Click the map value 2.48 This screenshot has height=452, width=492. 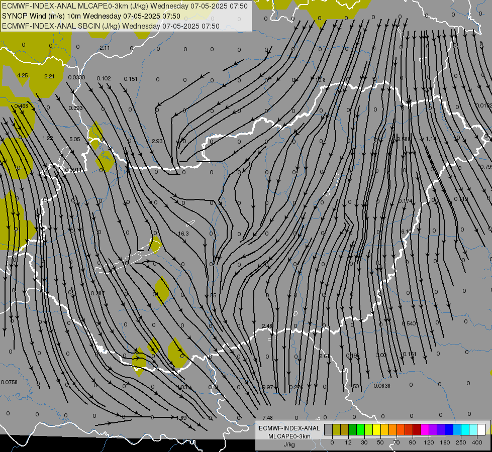click(267, 326)
